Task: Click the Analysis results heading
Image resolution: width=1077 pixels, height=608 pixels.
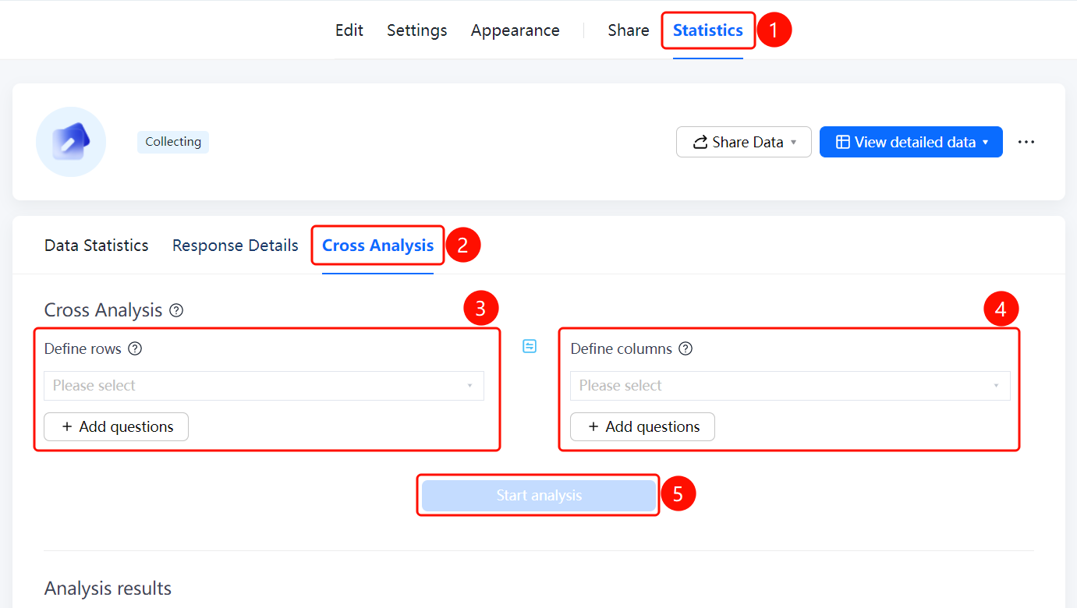Action: point(108,589)
